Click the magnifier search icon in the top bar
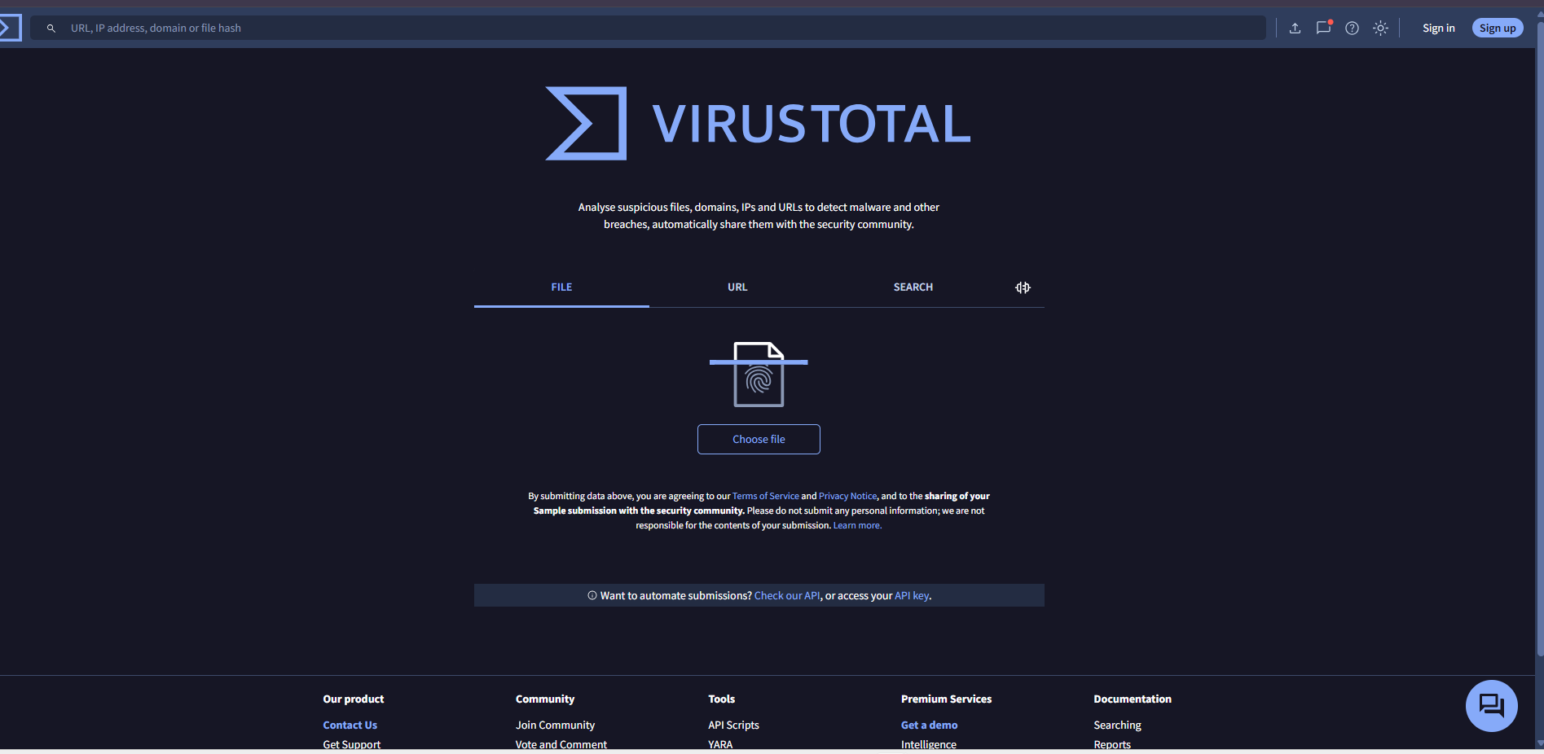Screen dimensions: 1544x754 [x=51, y=28]
